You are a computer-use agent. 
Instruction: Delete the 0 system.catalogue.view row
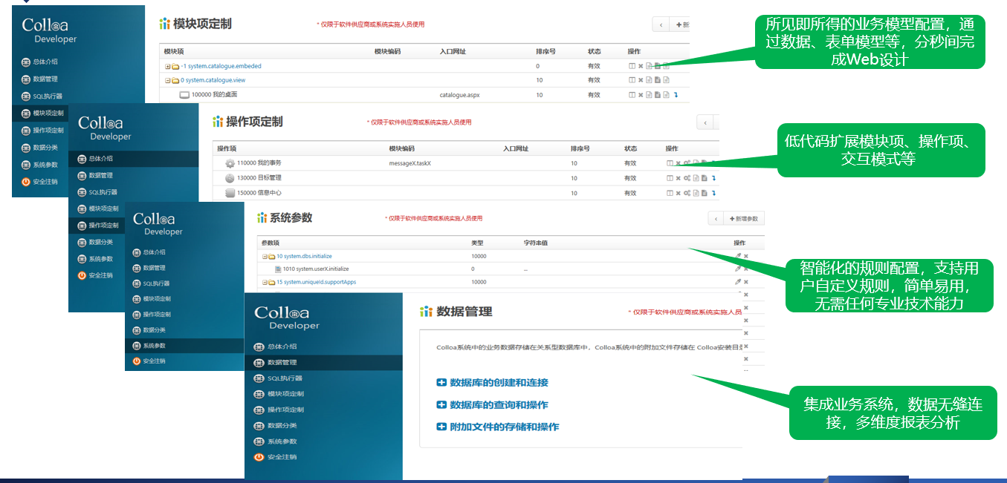(x=641, y=80)
